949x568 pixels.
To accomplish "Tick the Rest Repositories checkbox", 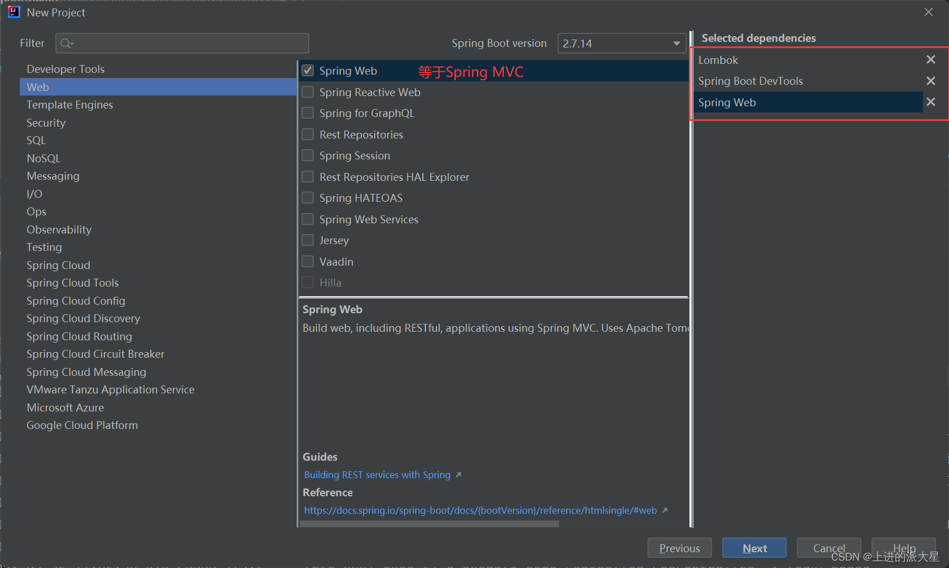I will coord(308,135).
